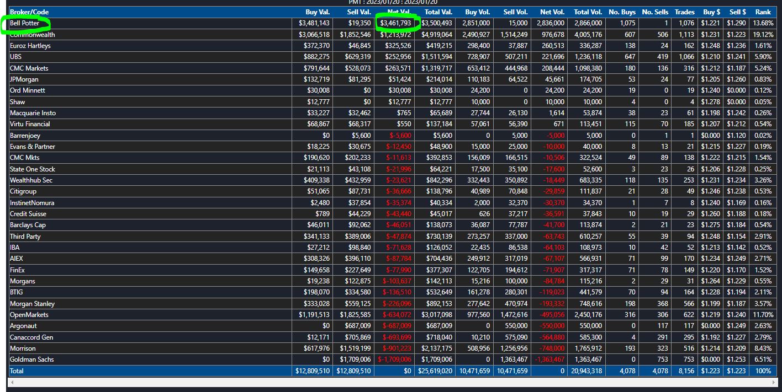Viewport: 782px width, 392px height.
Task: Select the Barclays Cap broker name
Action: (x=28, y=225)
